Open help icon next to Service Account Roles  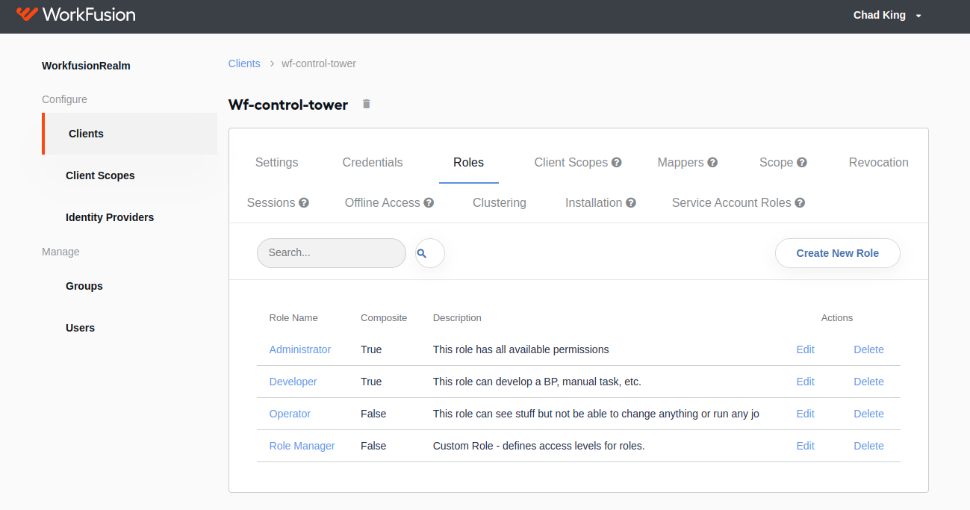(800, 202)
